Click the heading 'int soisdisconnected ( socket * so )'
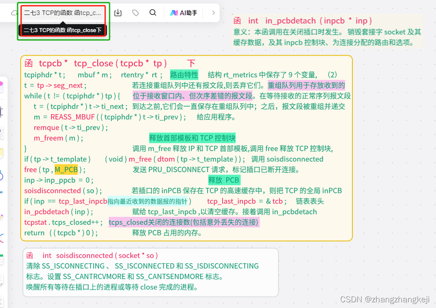 (x=100, y=255)
